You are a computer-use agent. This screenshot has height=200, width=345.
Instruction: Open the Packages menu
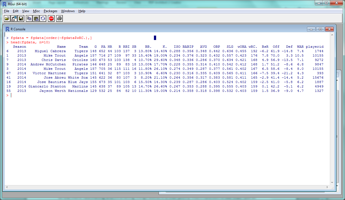click(50, 11)
